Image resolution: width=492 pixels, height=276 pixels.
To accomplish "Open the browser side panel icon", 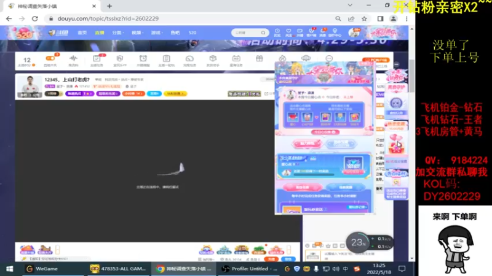I will click(x=380, y=19).
